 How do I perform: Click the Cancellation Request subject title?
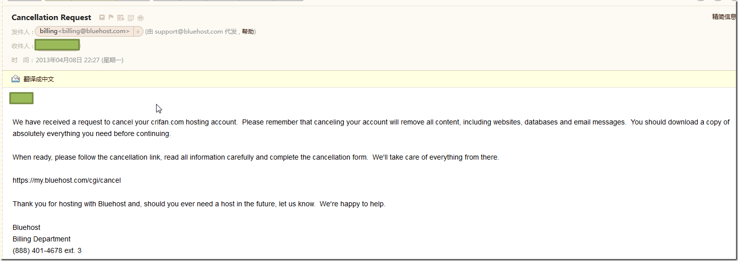pos(51,18)
